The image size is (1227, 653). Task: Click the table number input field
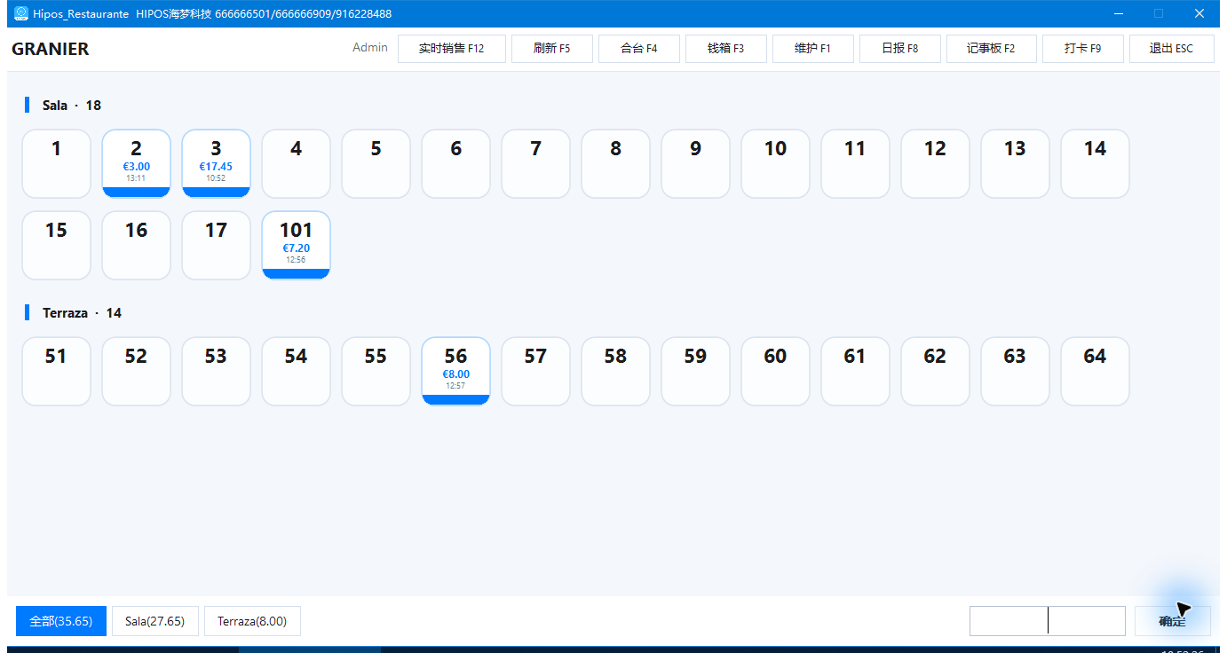click(1048, 621)
